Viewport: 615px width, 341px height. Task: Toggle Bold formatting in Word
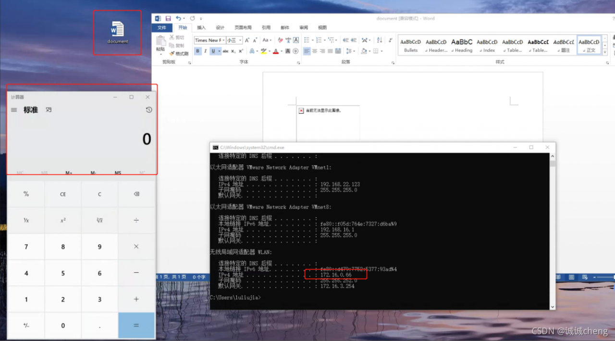197,51
